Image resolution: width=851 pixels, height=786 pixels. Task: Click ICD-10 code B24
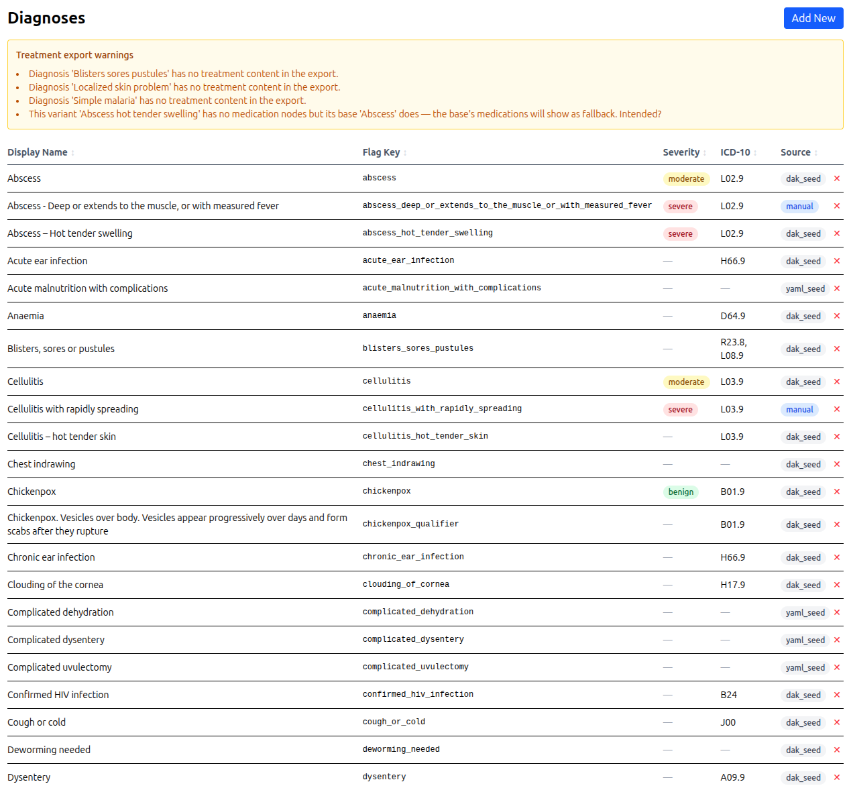tap(729, 695)
